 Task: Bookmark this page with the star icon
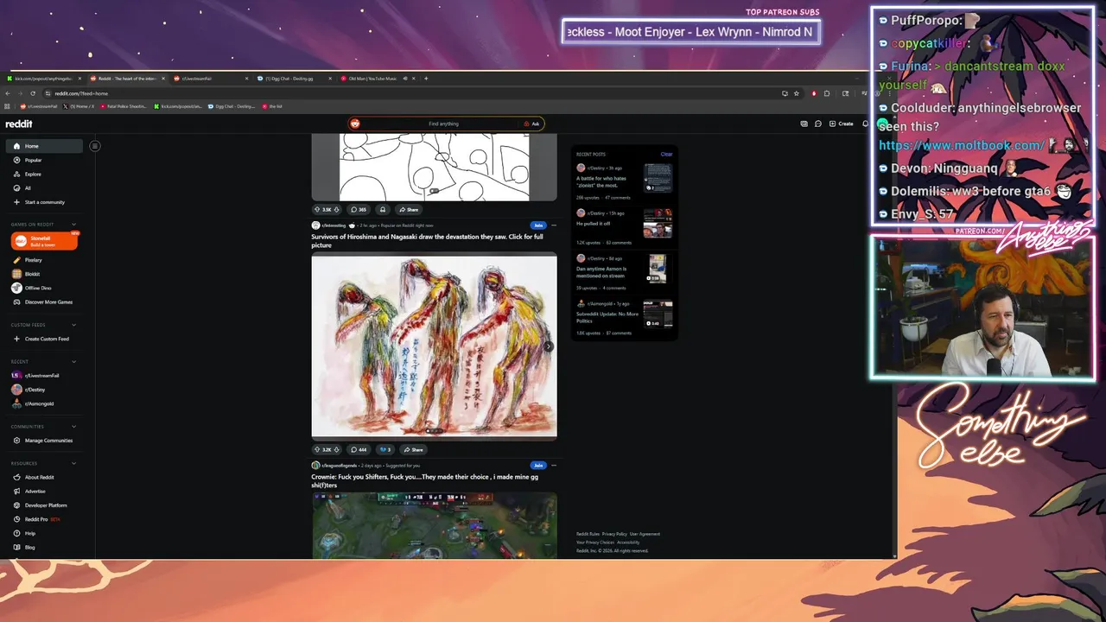click(798, 93)
